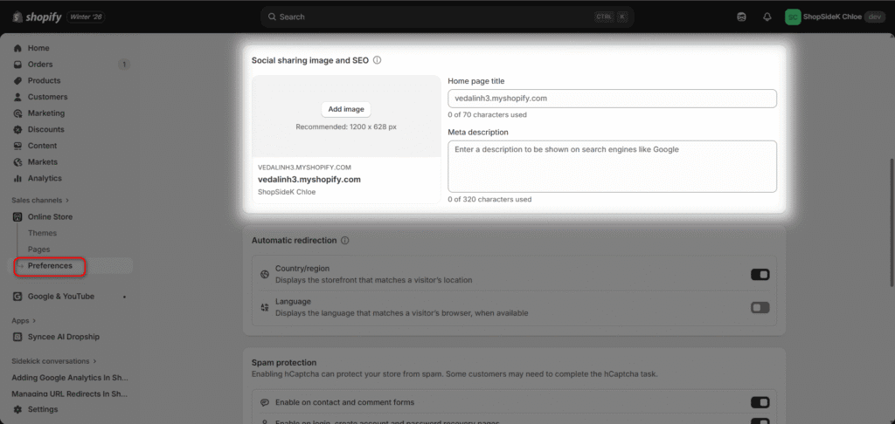Click the page vertical scrollbar

tap(892, 222)
